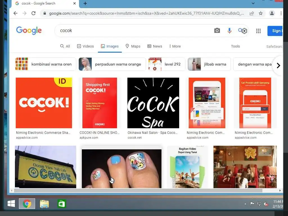This screenshot has height=216, width=288.
Task: Expand the Chrome tab search chevron
Action: coord(253,3)
